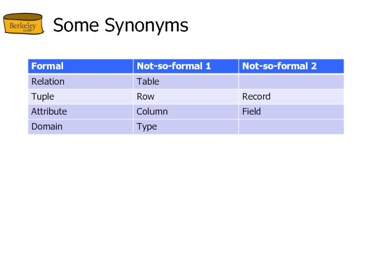The width and height of the screenshot is (372, 279).
Task: Click the small cs186 label in logo
Action: point(28,31)
